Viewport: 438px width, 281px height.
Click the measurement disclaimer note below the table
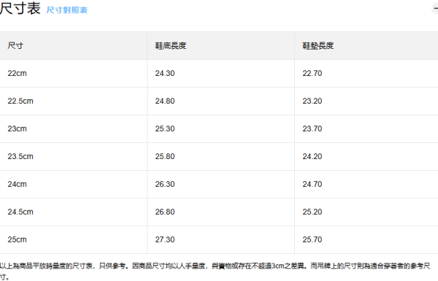pos(215,272)
